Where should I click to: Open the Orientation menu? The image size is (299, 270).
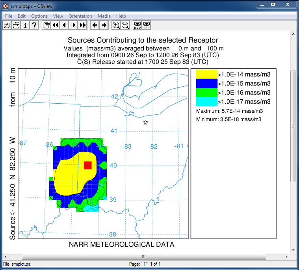click(80, 16)
